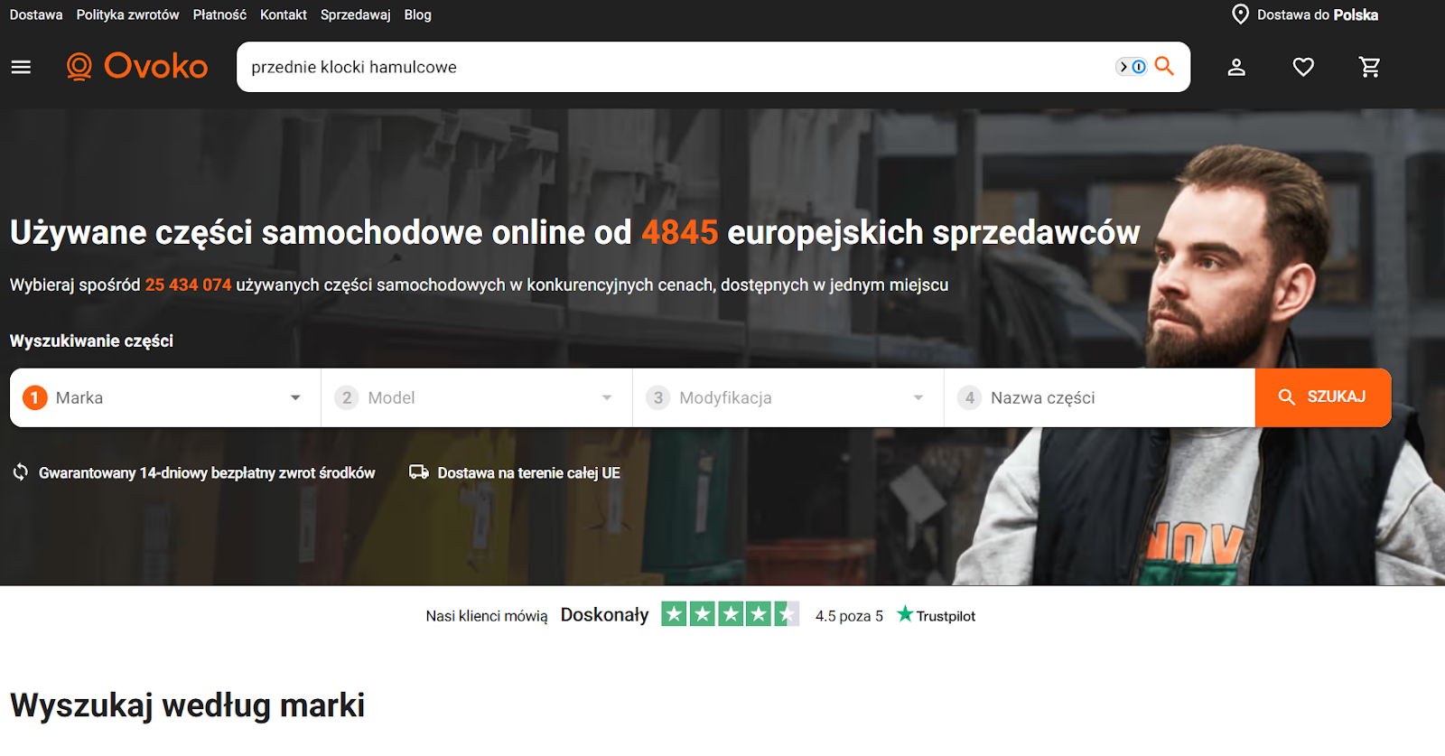Click the orange SZUKAJ button
Image resolution: width=1445 pixels, height=756 pixels.
[x=1323, y=397]
